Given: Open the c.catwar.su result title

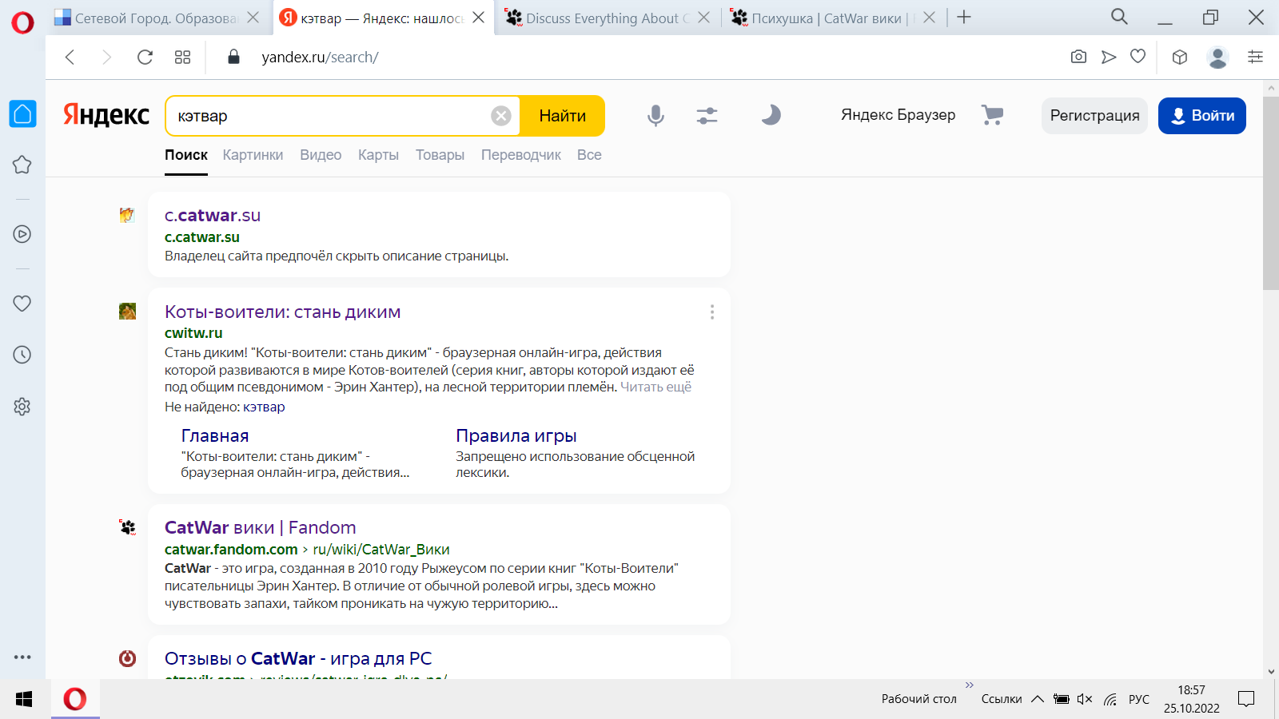Looking at the screenshot, I should click(213, 216).
